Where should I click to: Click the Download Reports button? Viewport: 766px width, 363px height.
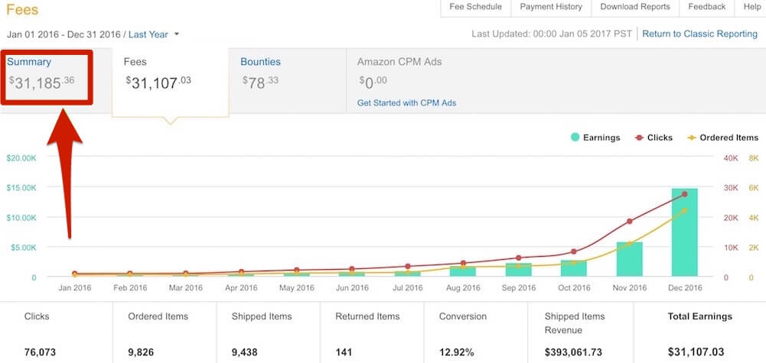point(634,7)
